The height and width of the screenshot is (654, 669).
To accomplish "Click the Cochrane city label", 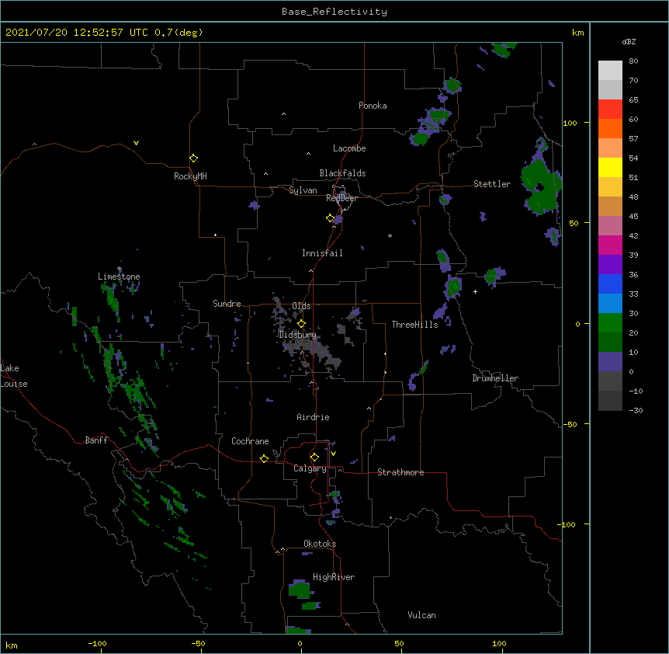I will pyautogui.click(x=250, y=441).
